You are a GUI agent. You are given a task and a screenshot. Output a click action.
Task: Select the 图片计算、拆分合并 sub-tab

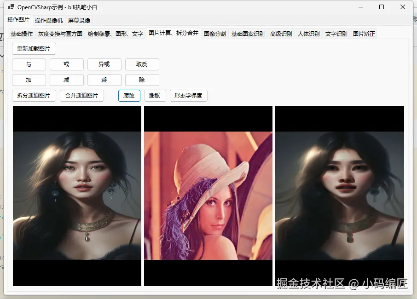[x=174, y=33]
